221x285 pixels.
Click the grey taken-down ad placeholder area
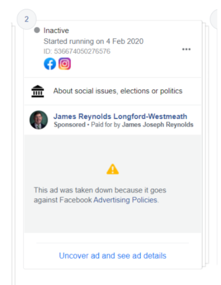point(113,184)
